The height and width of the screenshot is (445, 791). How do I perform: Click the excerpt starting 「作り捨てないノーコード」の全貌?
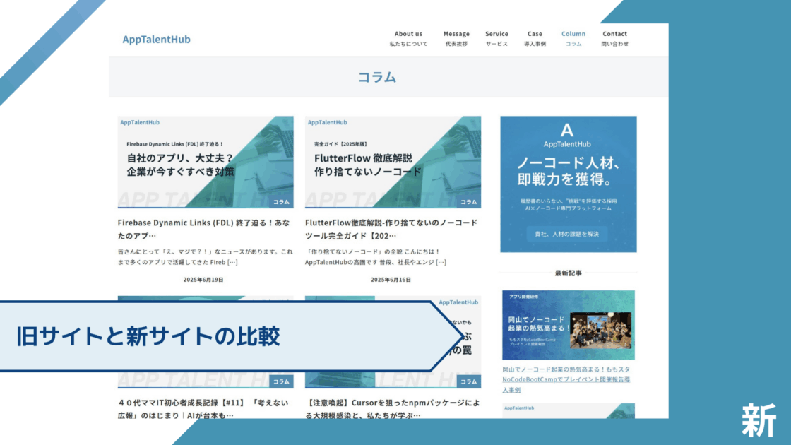pos(376,257)
